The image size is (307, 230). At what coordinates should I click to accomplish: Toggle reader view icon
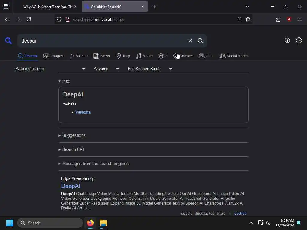239,19
